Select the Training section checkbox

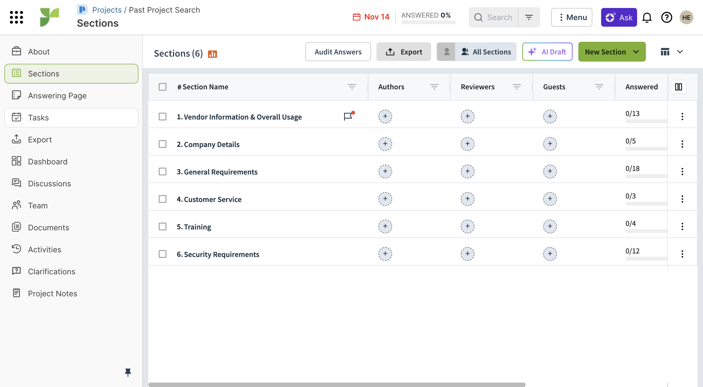coord(163,226)
